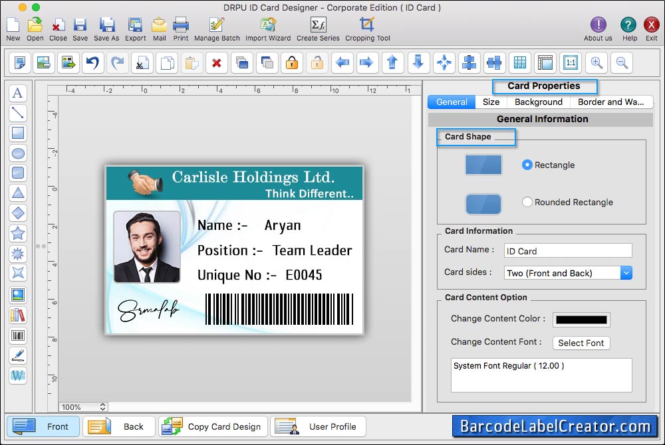Click the New document icon
665x445 pixels.
coord(13,29)
